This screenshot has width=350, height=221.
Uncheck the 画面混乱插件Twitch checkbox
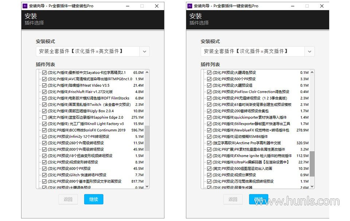(44, 105)
